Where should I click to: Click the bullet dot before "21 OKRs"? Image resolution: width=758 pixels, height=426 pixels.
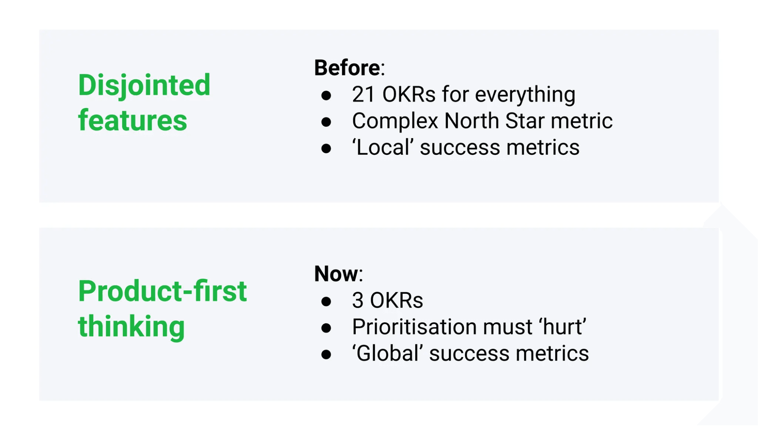click(x=326, y=95)
